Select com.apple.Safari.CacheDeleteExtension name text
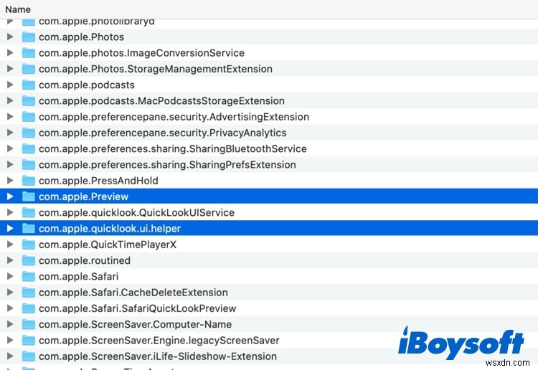 click(x=133, y=293)
